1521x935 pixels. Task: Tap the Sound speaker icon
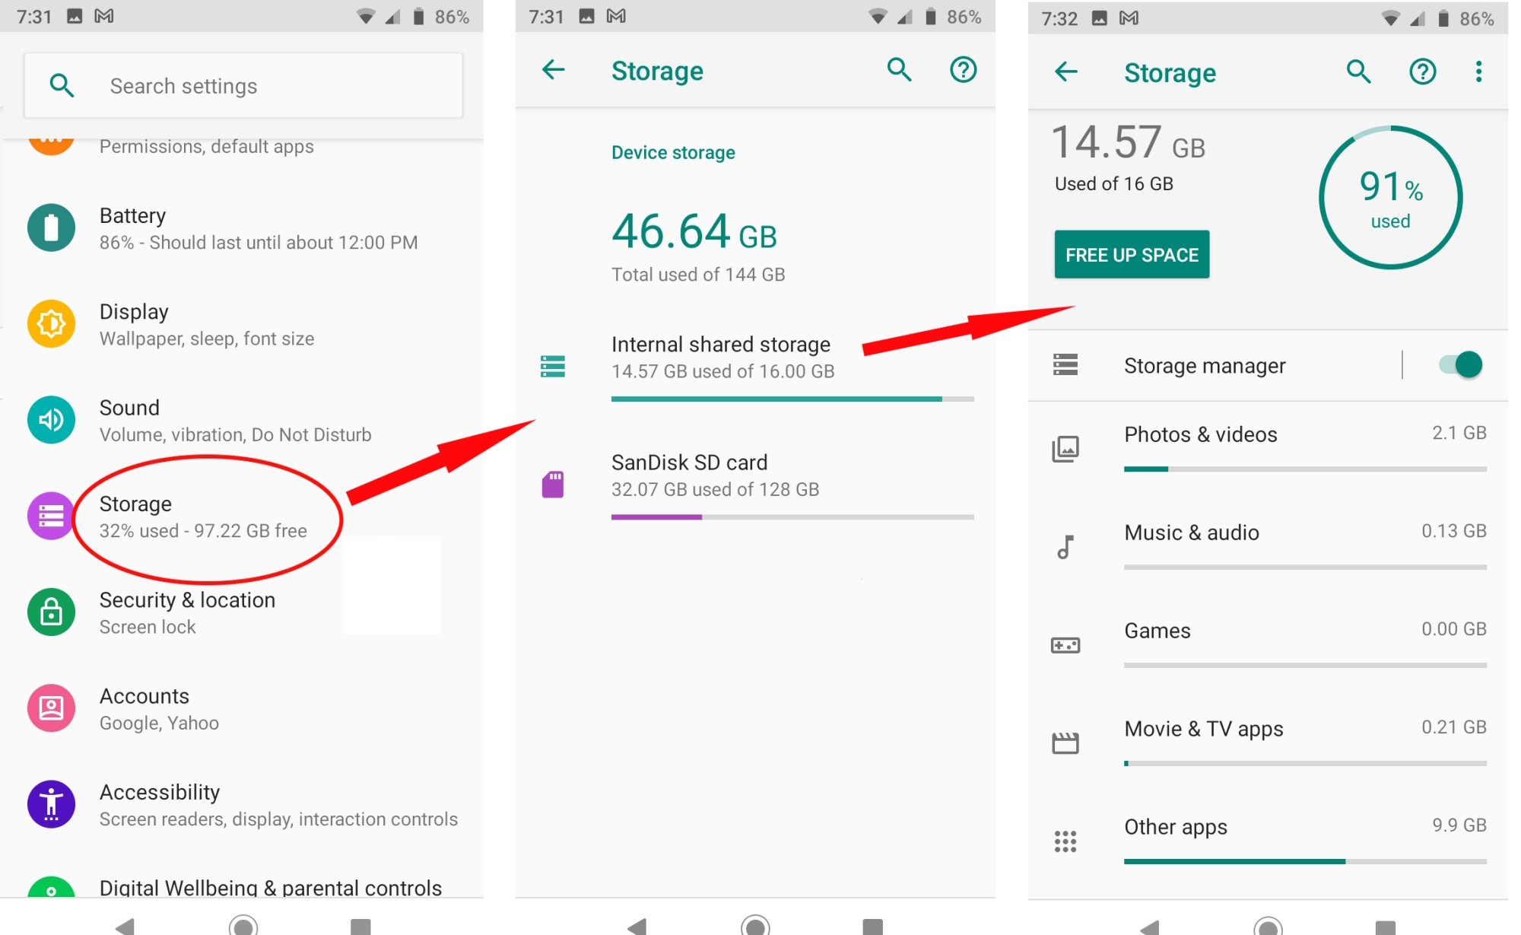(51, 419)
